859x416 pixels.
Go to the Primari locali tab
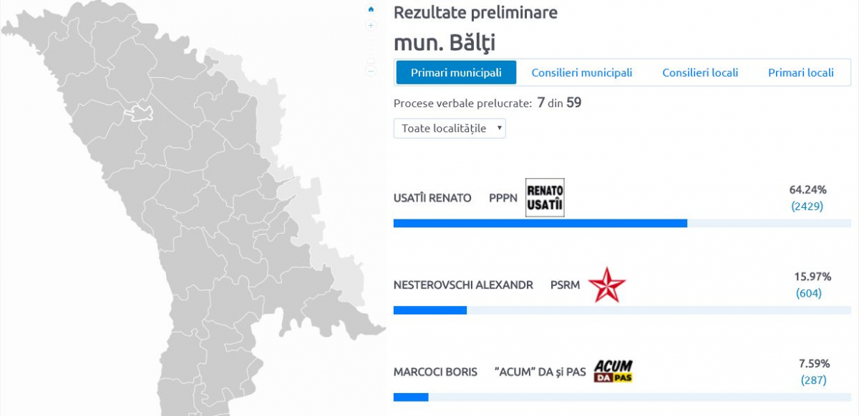click(801, 73)
